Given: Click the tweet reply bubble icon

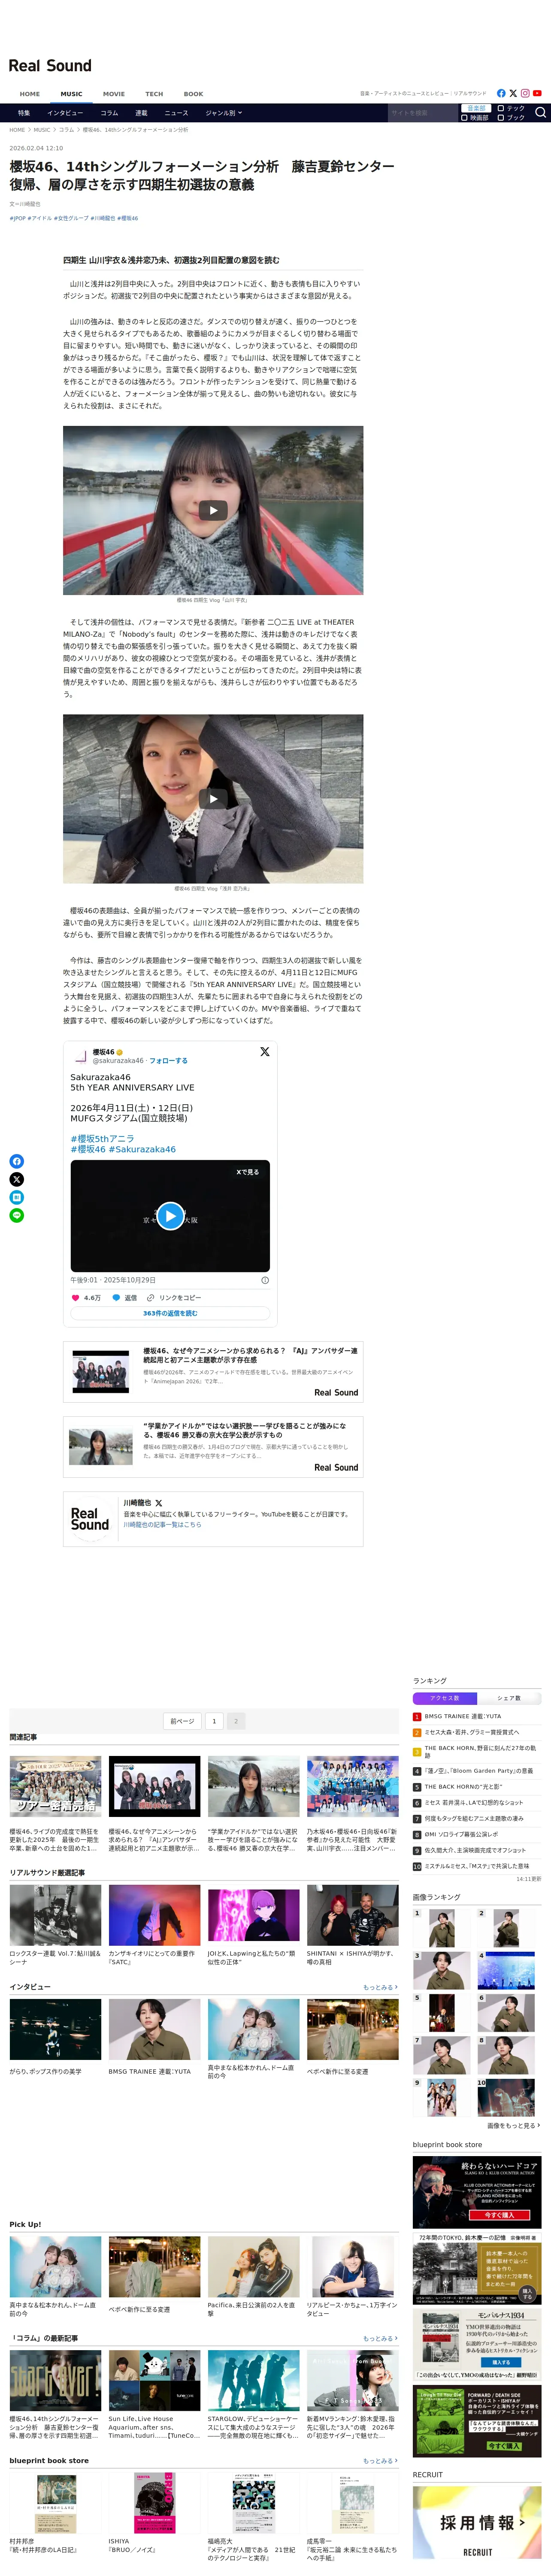Looking at the screenshot, I should pos(116,1297).
